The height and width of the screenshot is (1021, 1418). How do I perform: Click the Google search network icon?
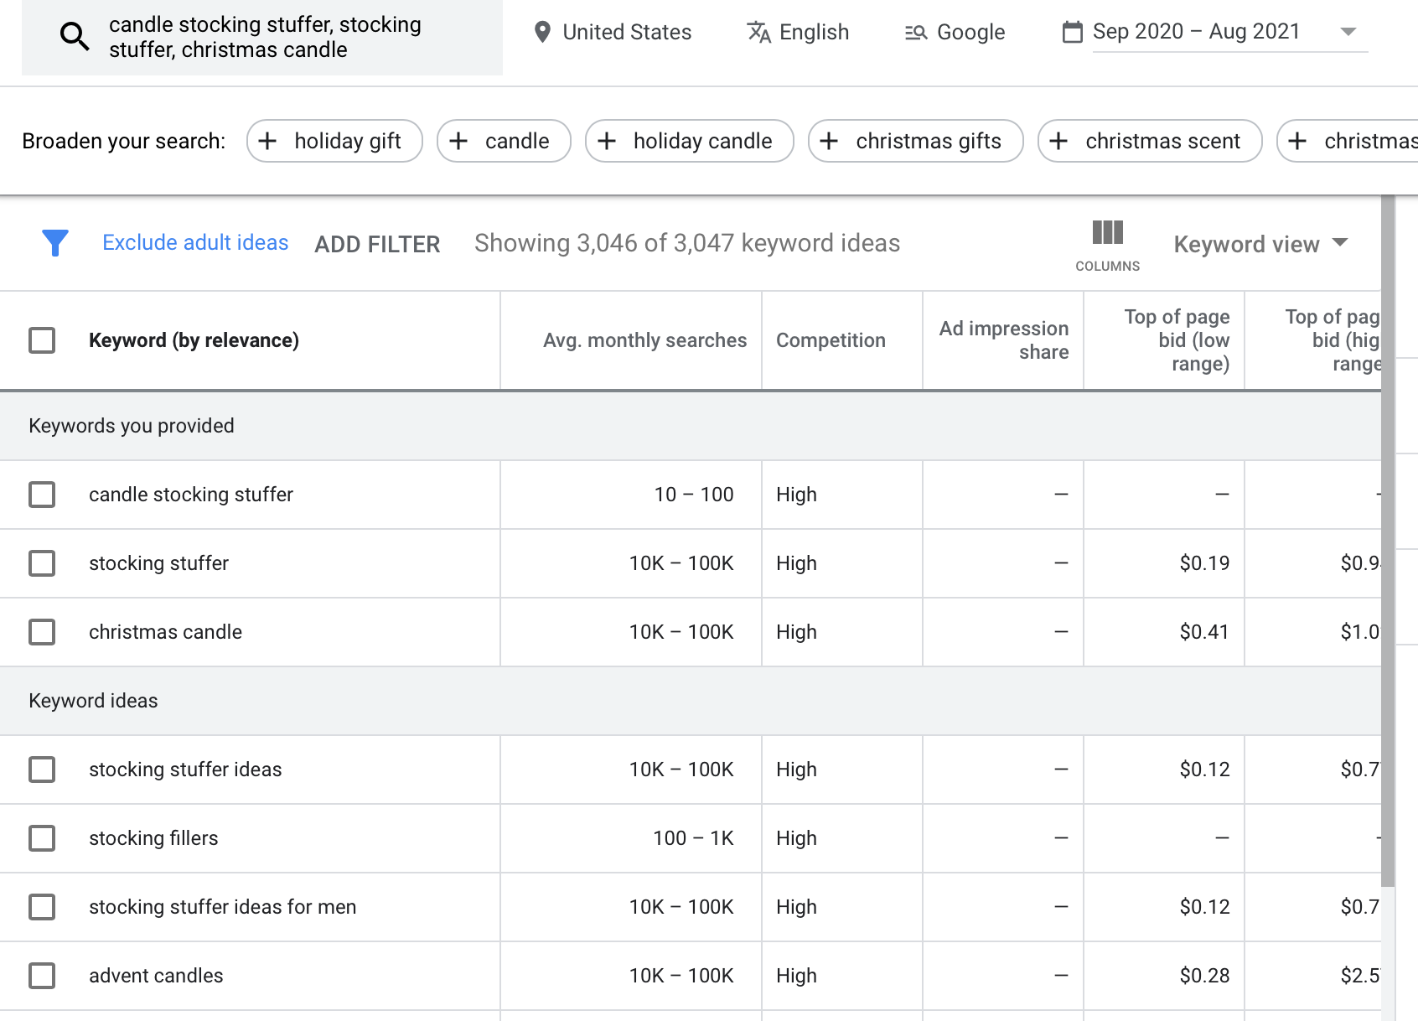915,33
